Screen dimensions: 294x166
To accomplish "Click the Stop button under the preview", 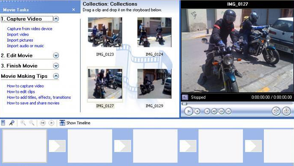I will pyautogui.click(x=198, y=111).
